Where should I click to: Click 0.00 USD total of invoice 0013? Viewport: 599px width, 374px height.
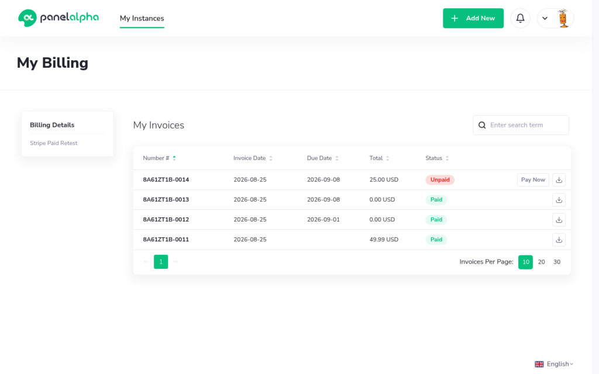point(382,200)
